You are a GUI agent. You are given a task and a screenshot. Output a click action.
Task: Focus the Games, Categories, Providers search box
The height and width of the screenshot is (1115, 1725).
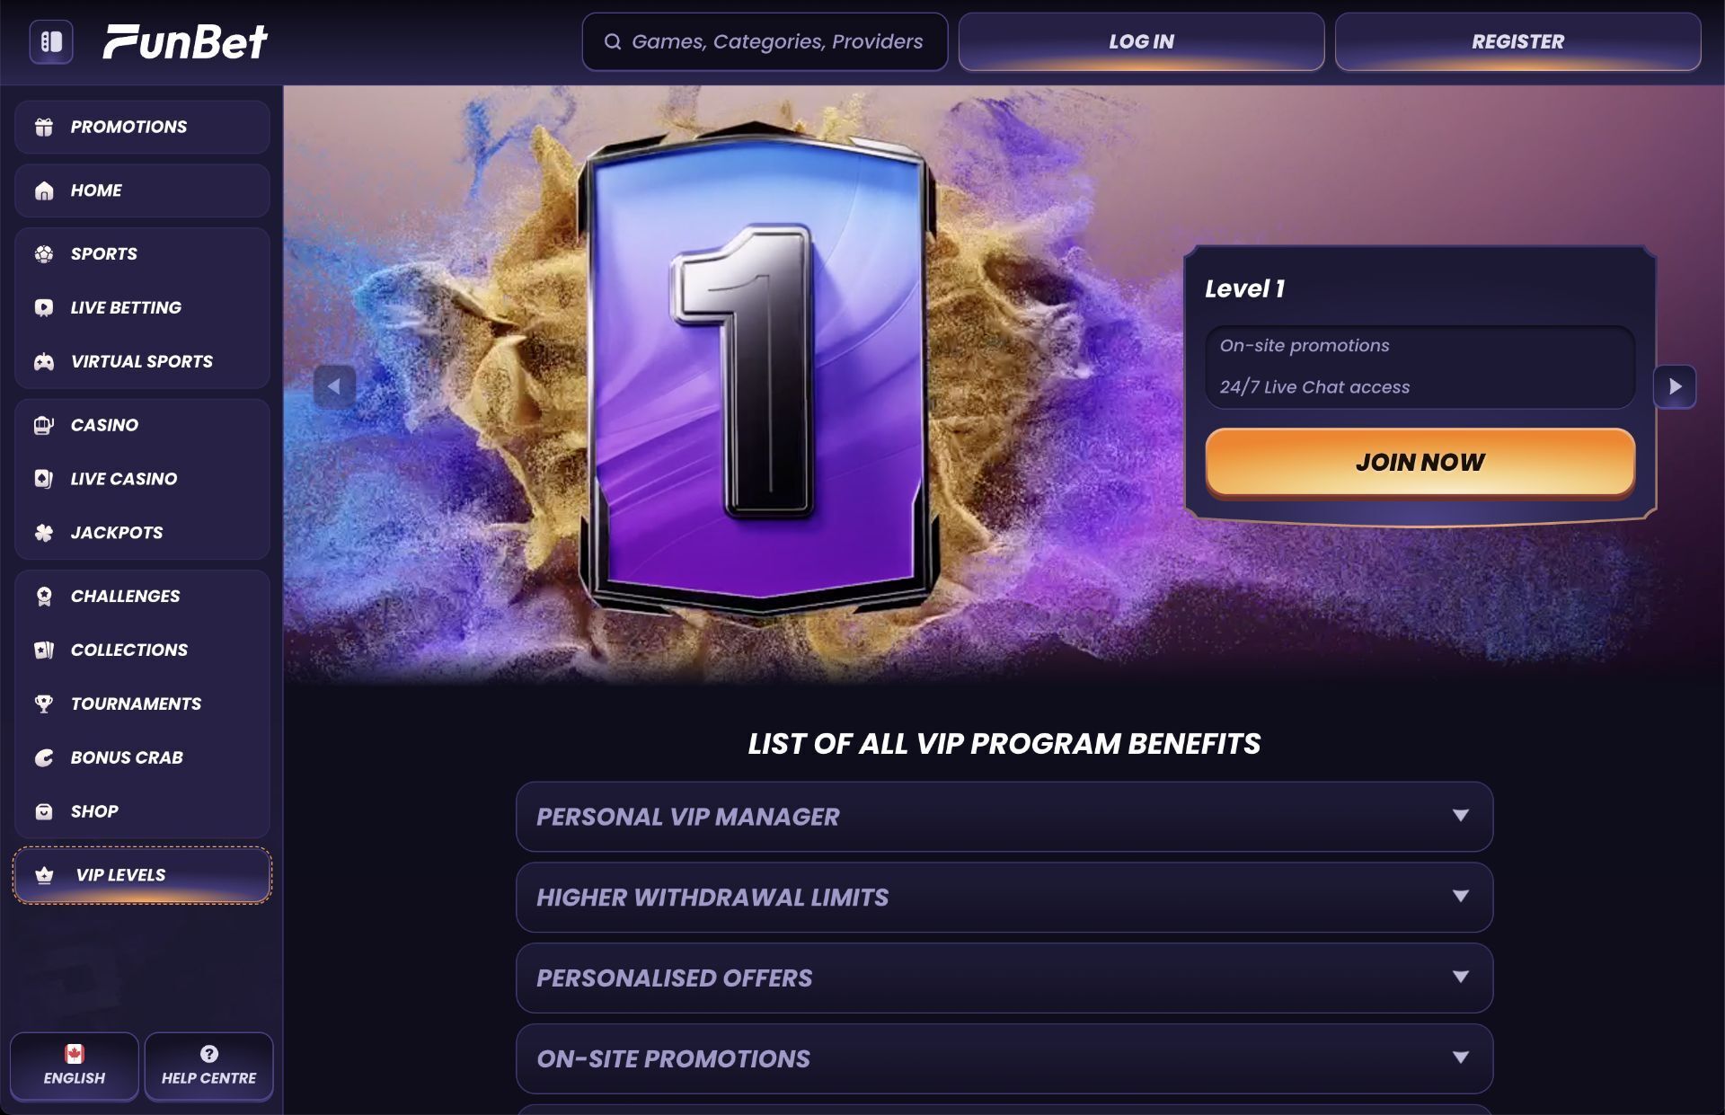click(x=765, y=41)
